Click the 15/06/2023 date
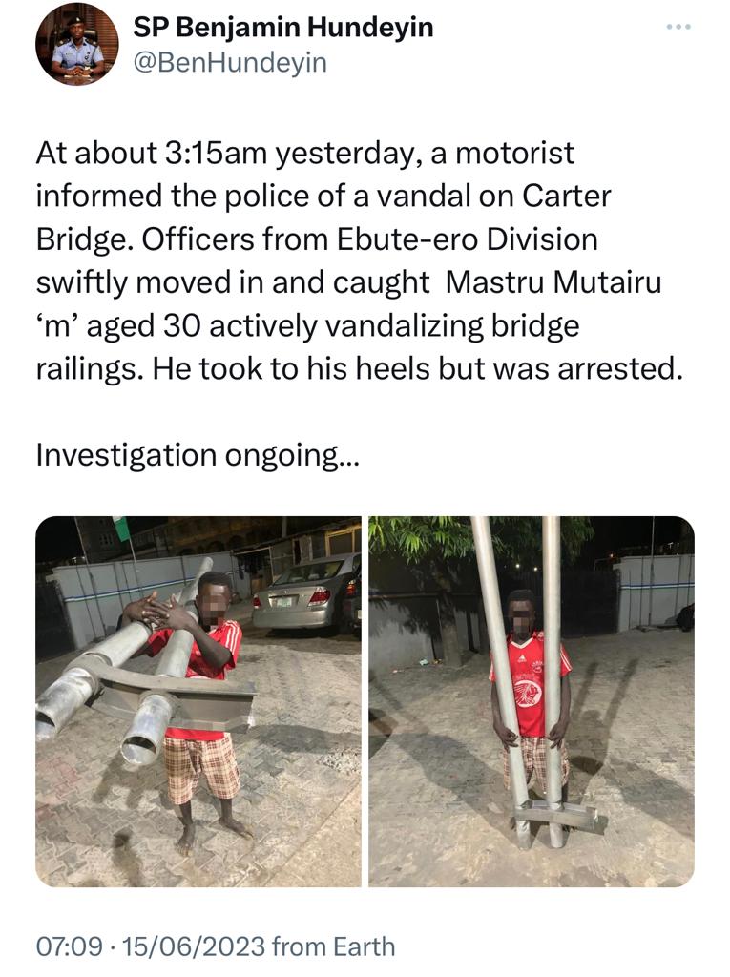This screenshot has height=977, width=730. point(194,946)
